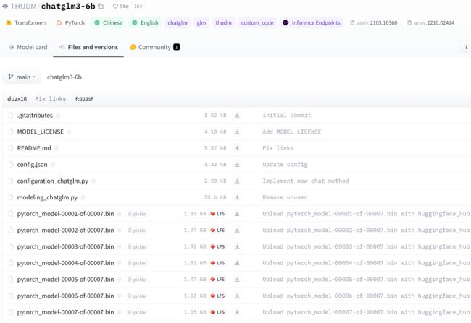
Task: Download configuration_chatglm.py
Action: 237,181
